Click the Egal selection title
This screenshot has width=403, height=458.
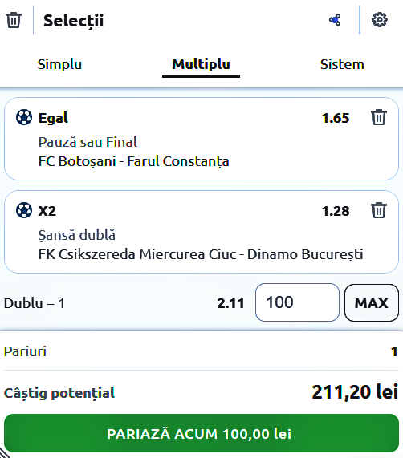click(53, 118)
